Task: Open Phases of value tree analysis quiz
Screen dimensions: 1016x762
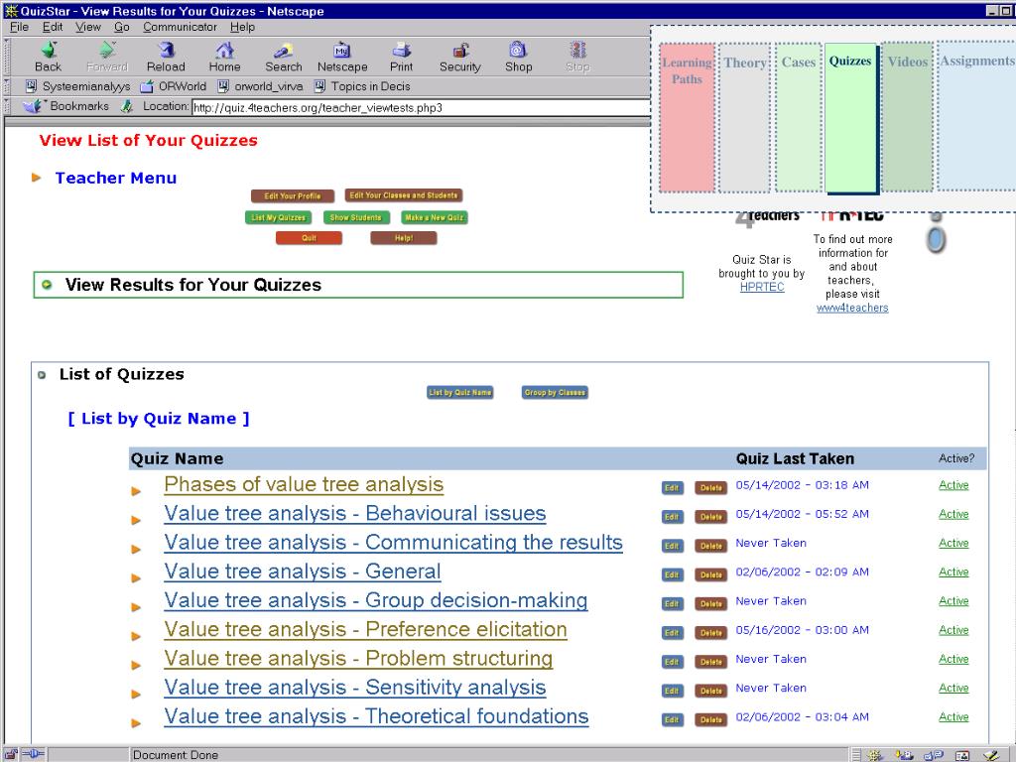Action: click(x=304, y=484)
